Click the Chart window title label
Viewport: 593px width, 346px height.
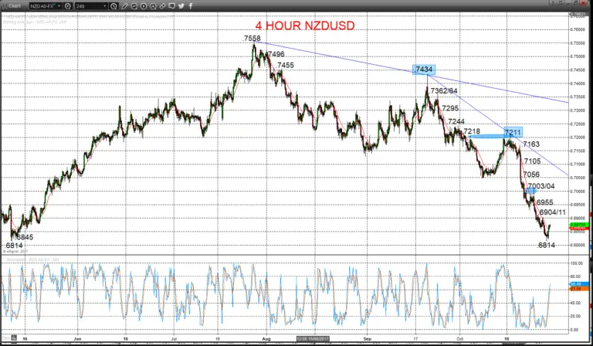pyautogui.click(x=15, y=6)
